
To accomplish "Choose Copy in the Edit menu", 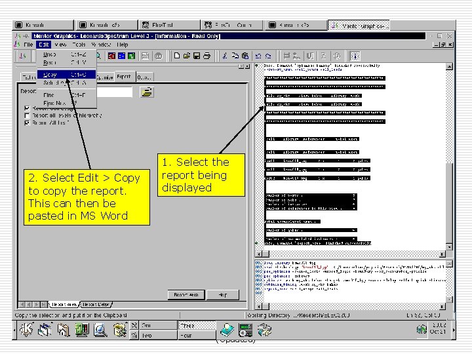I will click(66, 74).
